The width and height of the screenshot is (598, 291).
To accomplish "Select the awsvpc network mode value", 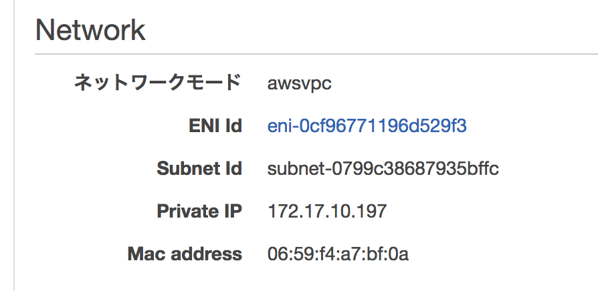I will pos(300,84).
